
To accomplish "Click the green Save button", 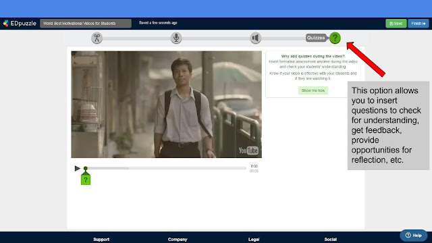I will (396, 24).
